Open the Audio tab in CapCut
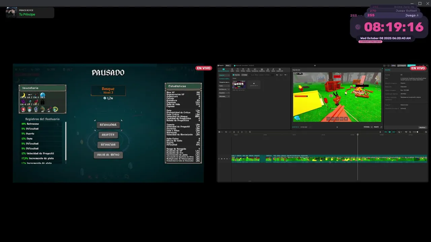The image size is (431, 242). 232,70
